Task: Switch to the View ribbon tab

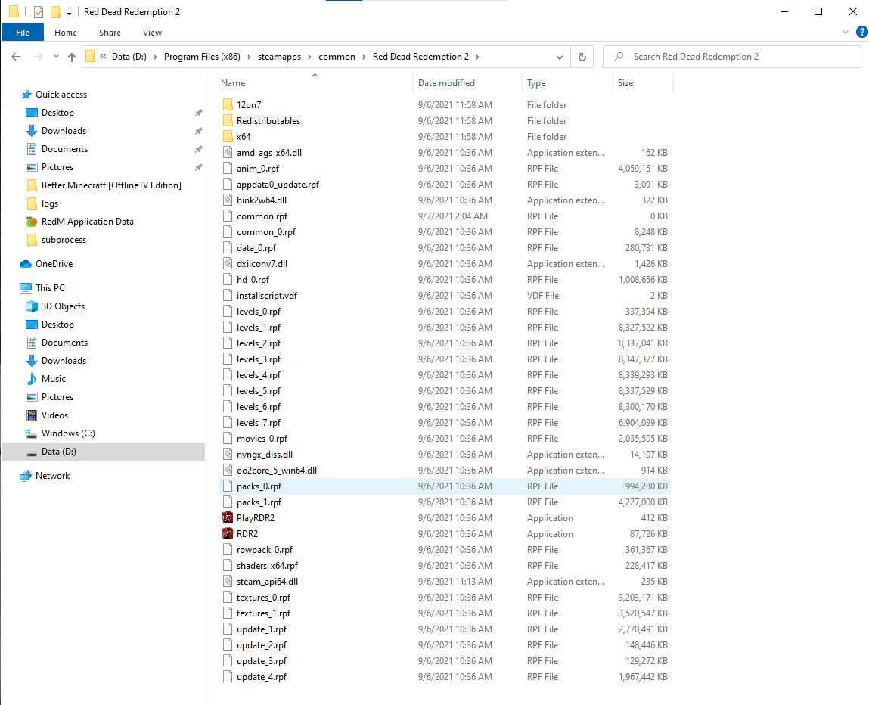Action: pyautogui.click(x=152, y=33)
